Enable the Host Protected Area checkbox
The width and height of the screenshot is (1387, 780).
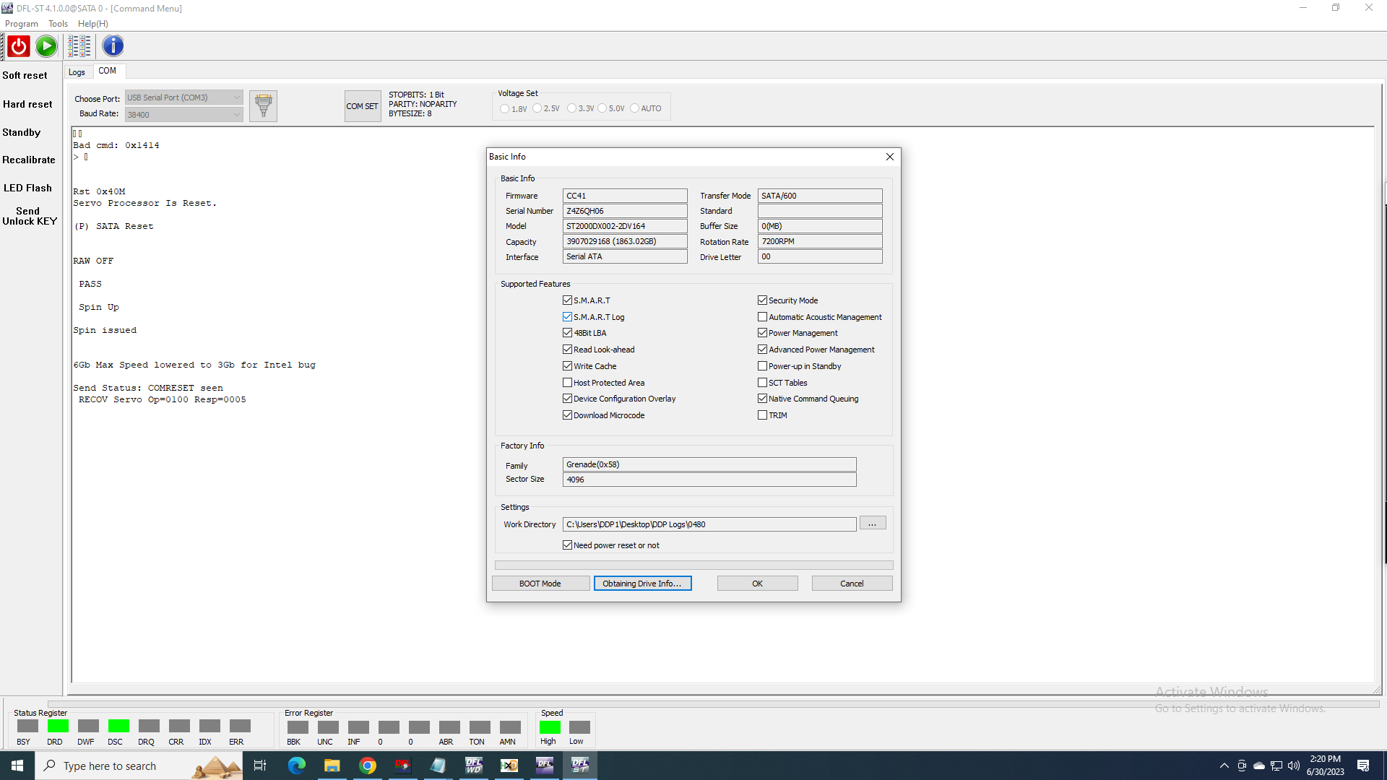click(567, 383)
